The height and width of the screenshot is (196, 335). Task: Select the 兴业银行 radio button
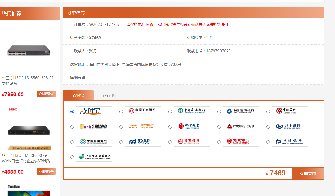[x=268, y=127]
